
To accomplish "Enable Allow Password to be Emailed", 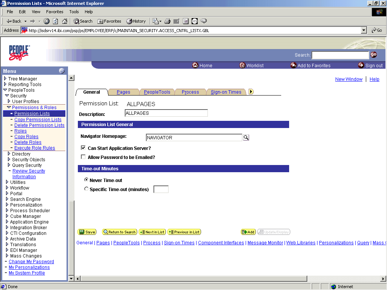I will pyautogui.click(x=83, y=157).
